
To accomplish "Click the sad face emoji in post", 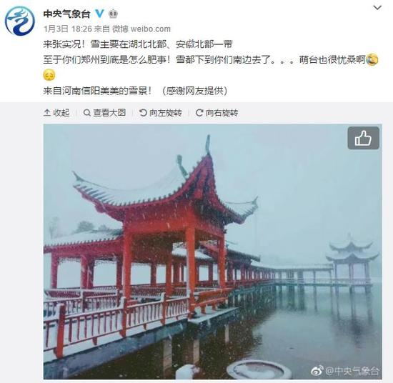I will (x=49, y=75).
